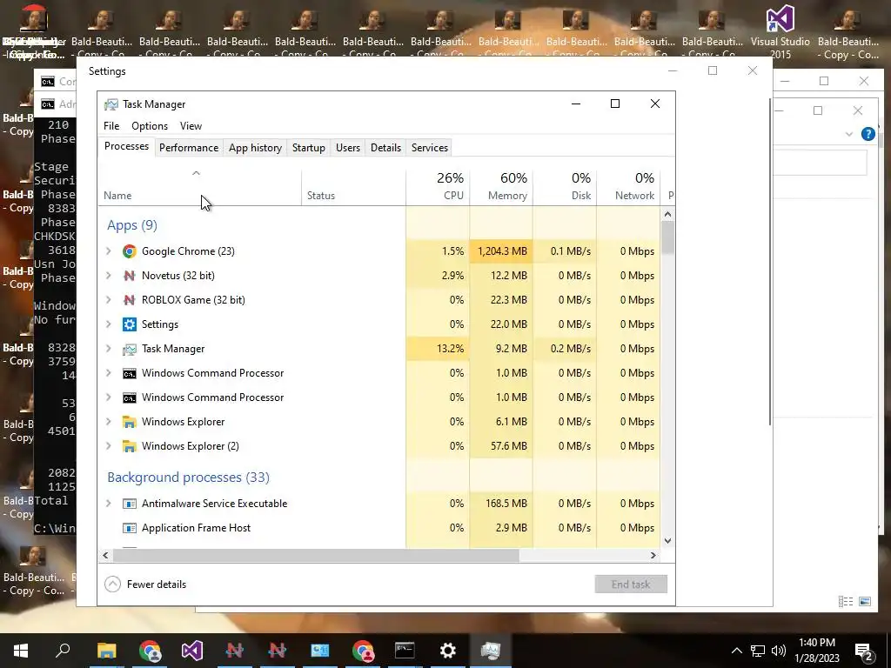
Task: Expand Antimalware Service Executable row
Action: [109, 504]
